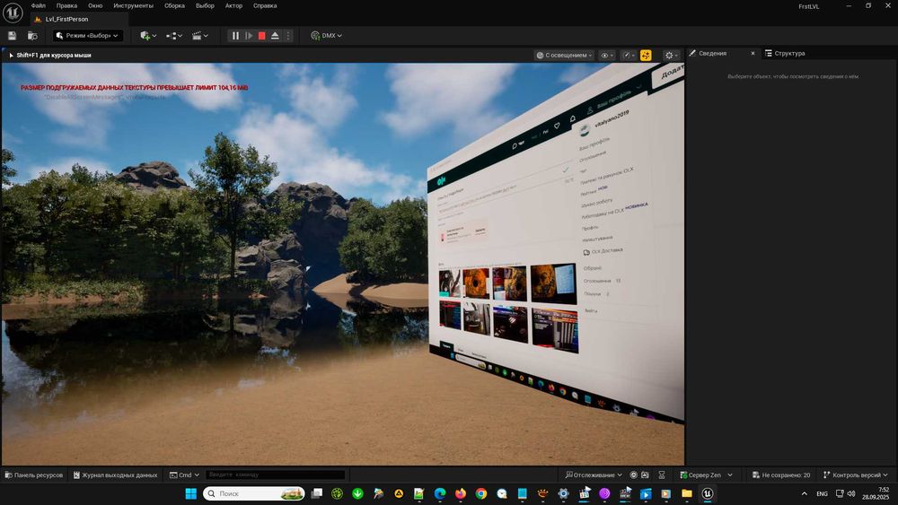Click the volume speaker tray icon
Viewport: 898px width, 505px height.
pos(851,493)
